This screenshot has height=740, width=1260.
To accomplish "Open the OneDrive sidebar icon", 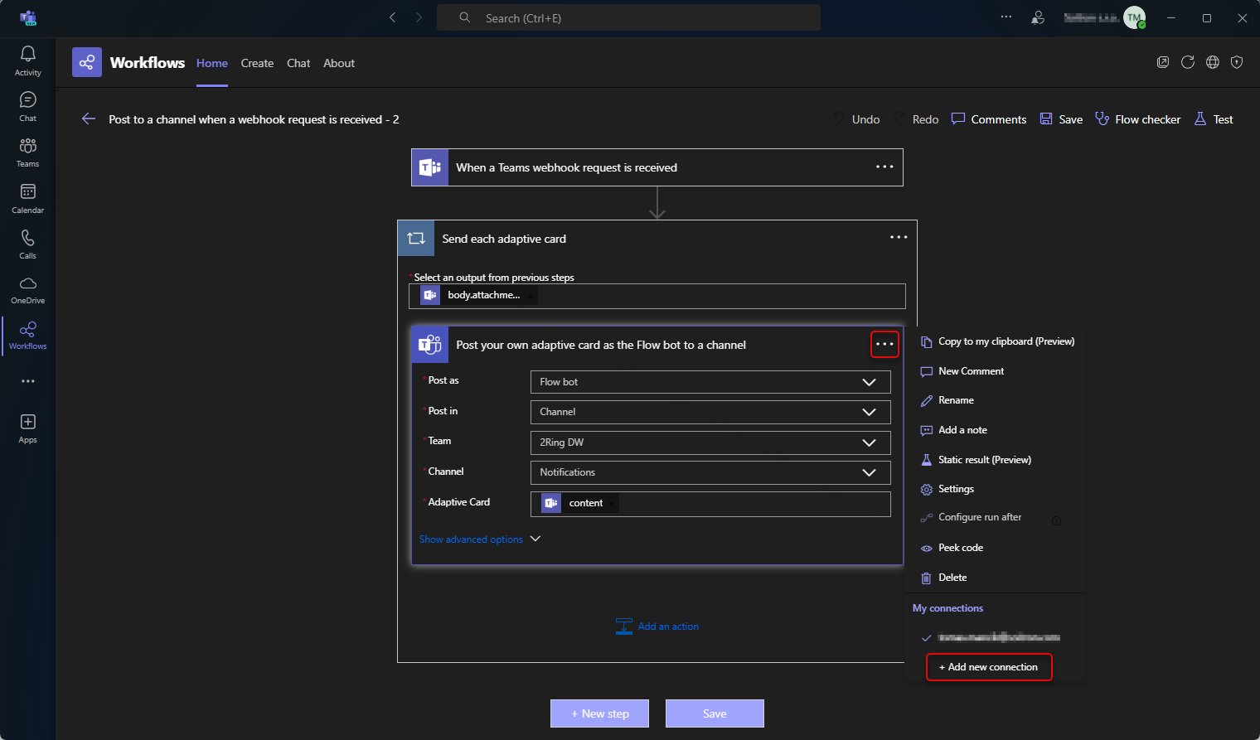I will click(27, 288).
